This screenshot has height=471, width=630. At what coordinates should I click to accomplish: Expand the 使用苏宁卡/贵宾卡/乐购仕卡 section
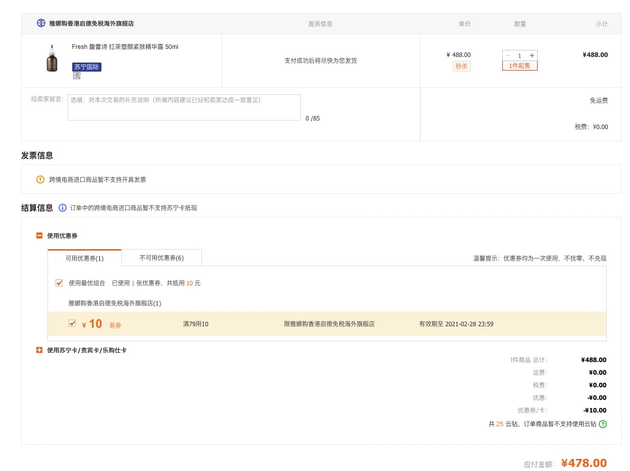tap(39, 350)
